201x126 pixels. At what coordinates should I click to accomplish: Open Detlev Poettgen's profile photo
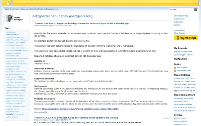pos(10,18)
